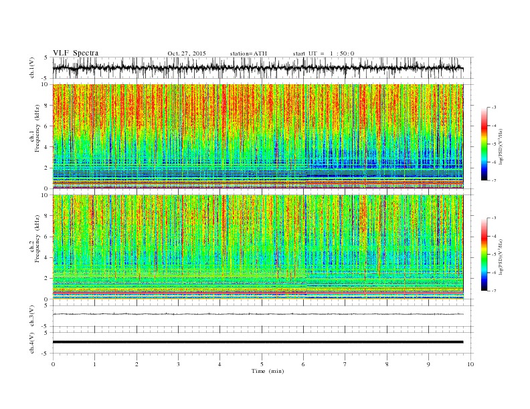Image resolution: width=530 pixels, height=409 pixels.
Task: Click the "-7" tick on ch.2 colorbar
Action: click(x=494, y=291)
